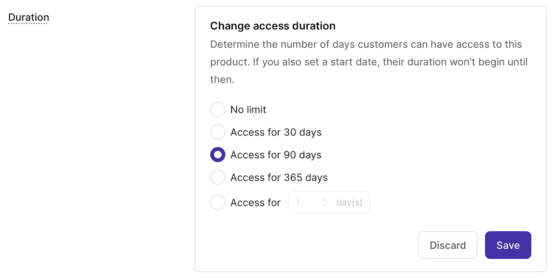This screenshot has height=279, width=554.
Task: Click the '1' value in days field
Action: [298, 202]
